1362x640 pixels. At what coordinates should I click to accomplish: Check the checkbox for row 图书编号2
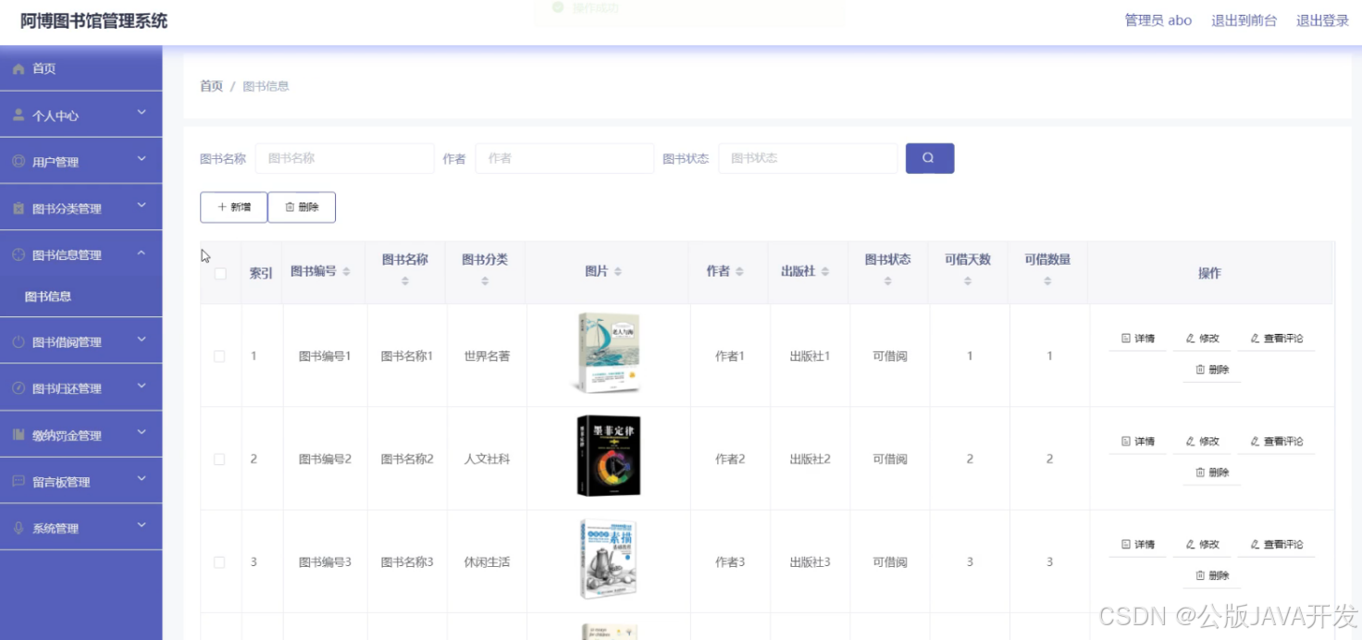[219, 459]
